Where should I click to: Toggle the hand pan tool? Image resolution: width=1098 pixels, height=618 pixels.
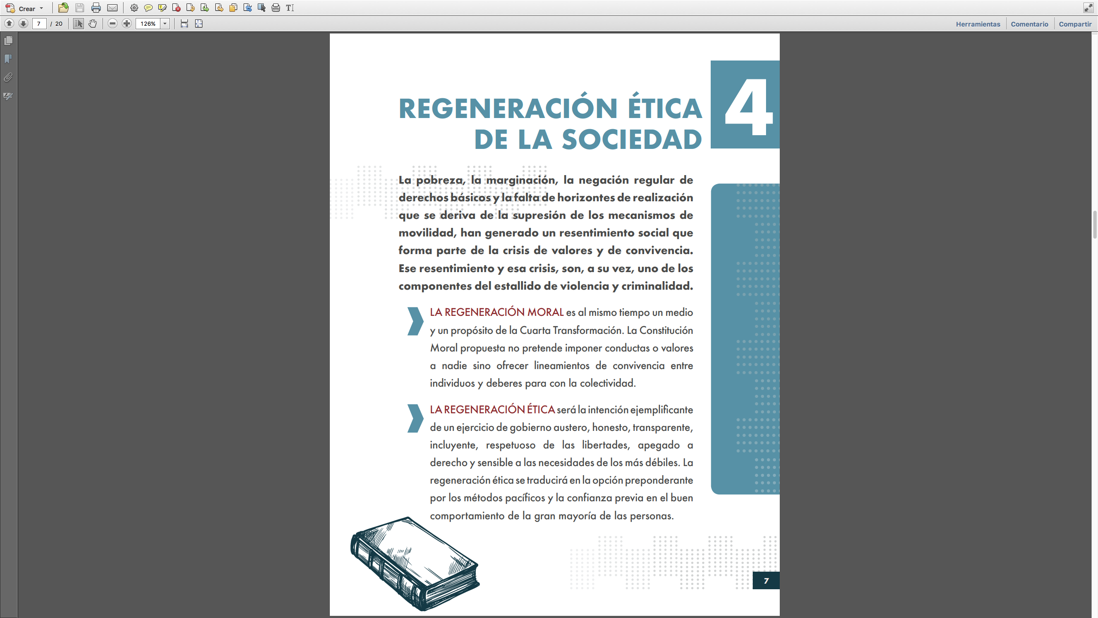(x=93, y=24)
